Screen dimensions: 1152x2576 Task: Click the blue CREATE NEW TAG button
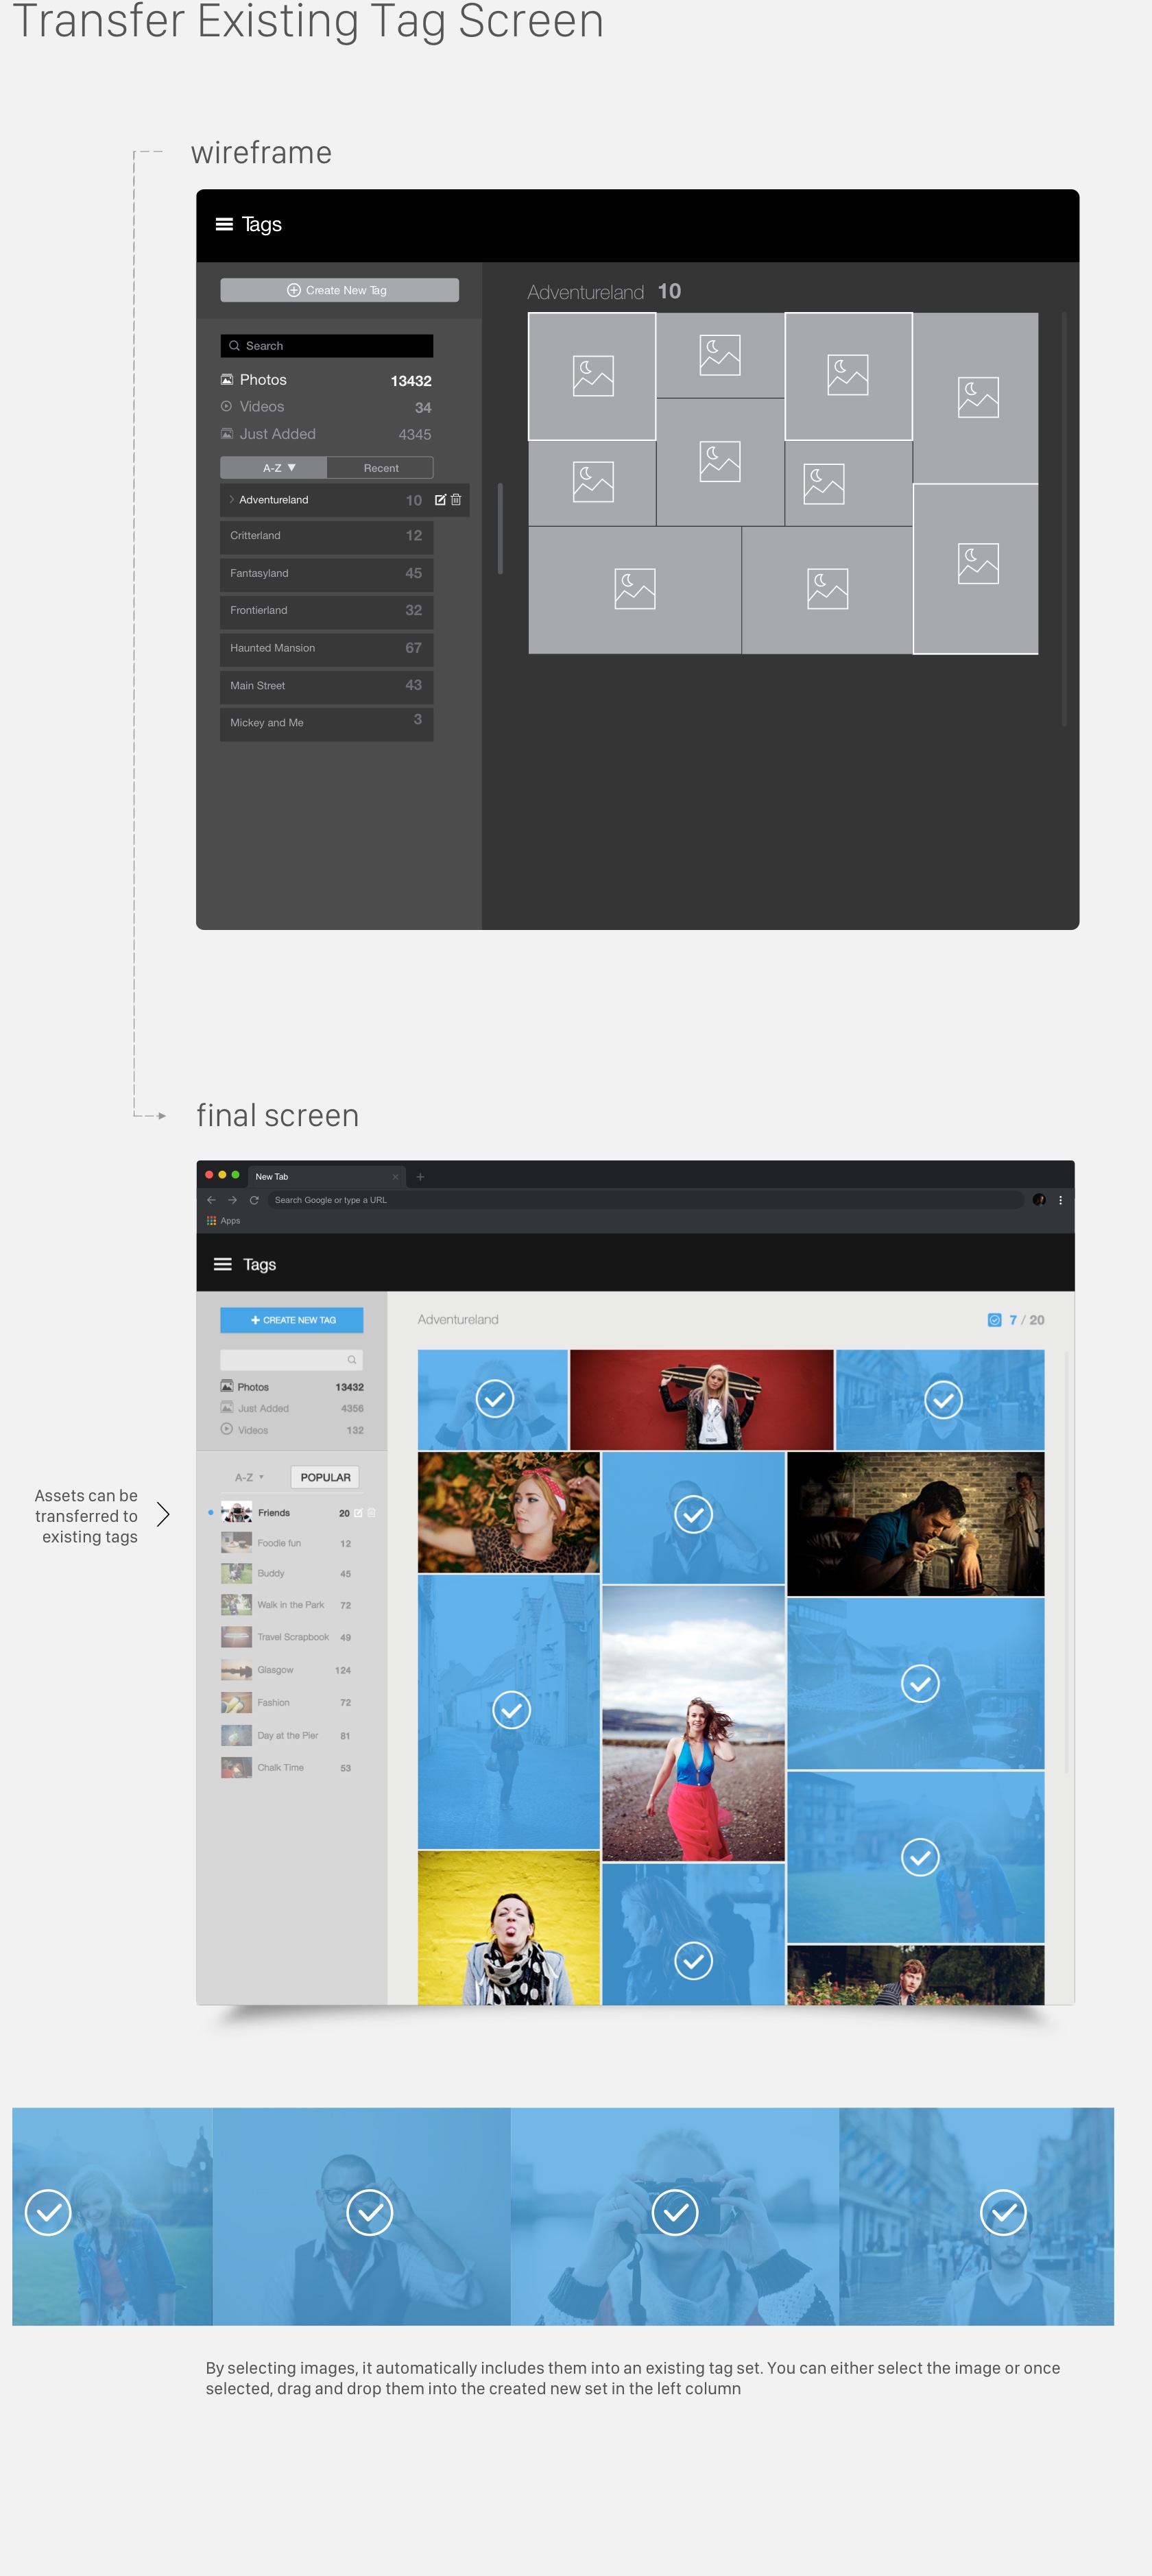[292, 1320]
